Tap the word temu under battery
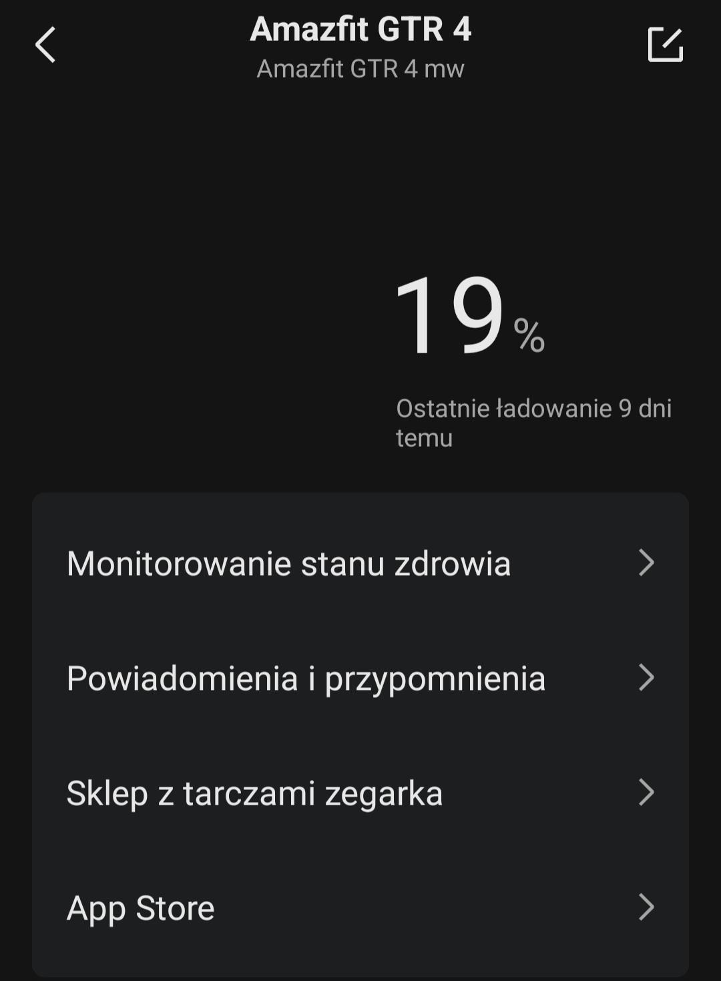 424,438
